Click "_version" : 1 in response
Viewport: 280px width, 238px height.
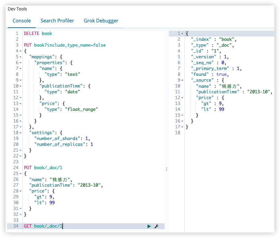[x=210, y=57]
